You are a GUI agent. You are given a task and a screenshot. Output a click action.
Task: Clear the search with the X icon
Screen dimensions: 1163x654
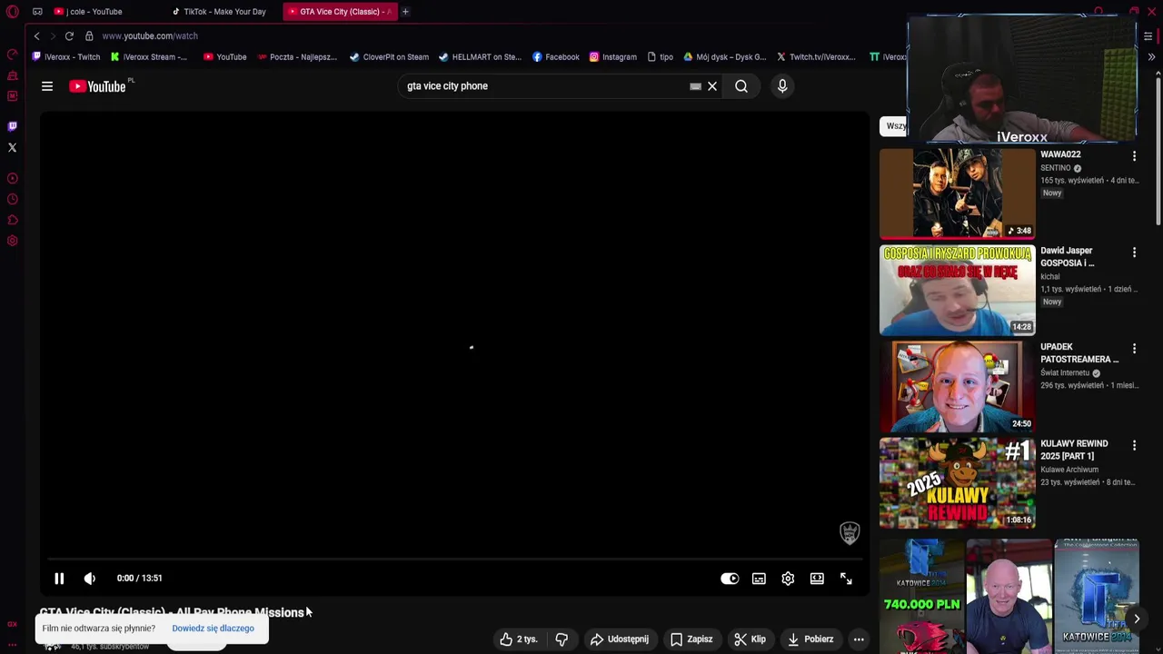712,86
